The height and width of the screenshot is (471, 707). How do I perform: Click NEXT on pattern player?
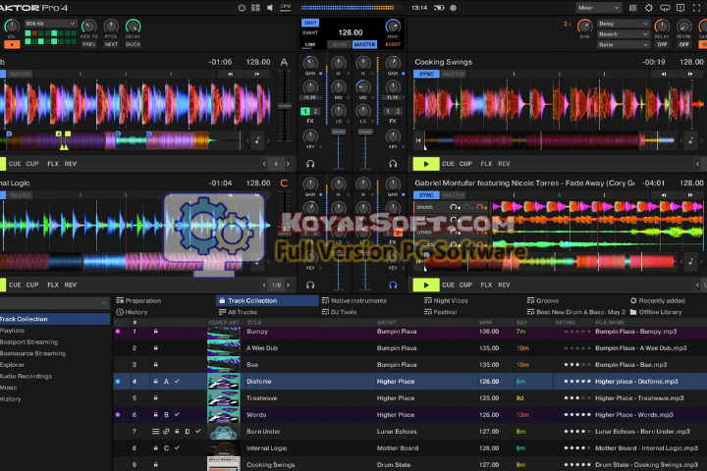(111, 44)
